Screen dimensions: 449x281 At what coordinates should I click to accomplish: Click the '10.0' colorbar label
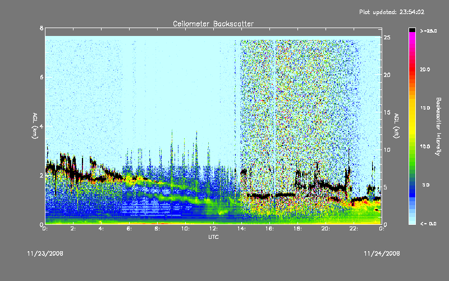[x=425, y=146]
